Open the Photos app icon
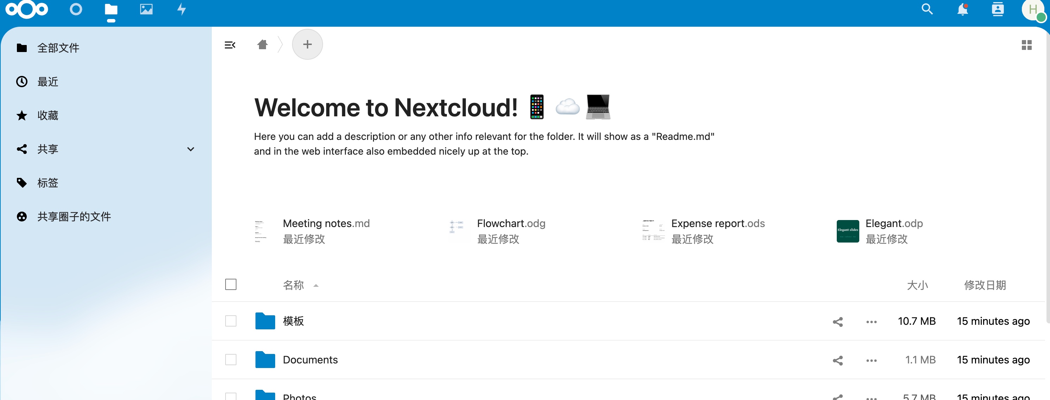Screen dimensions: 1050x400 (x=146, y=9)
